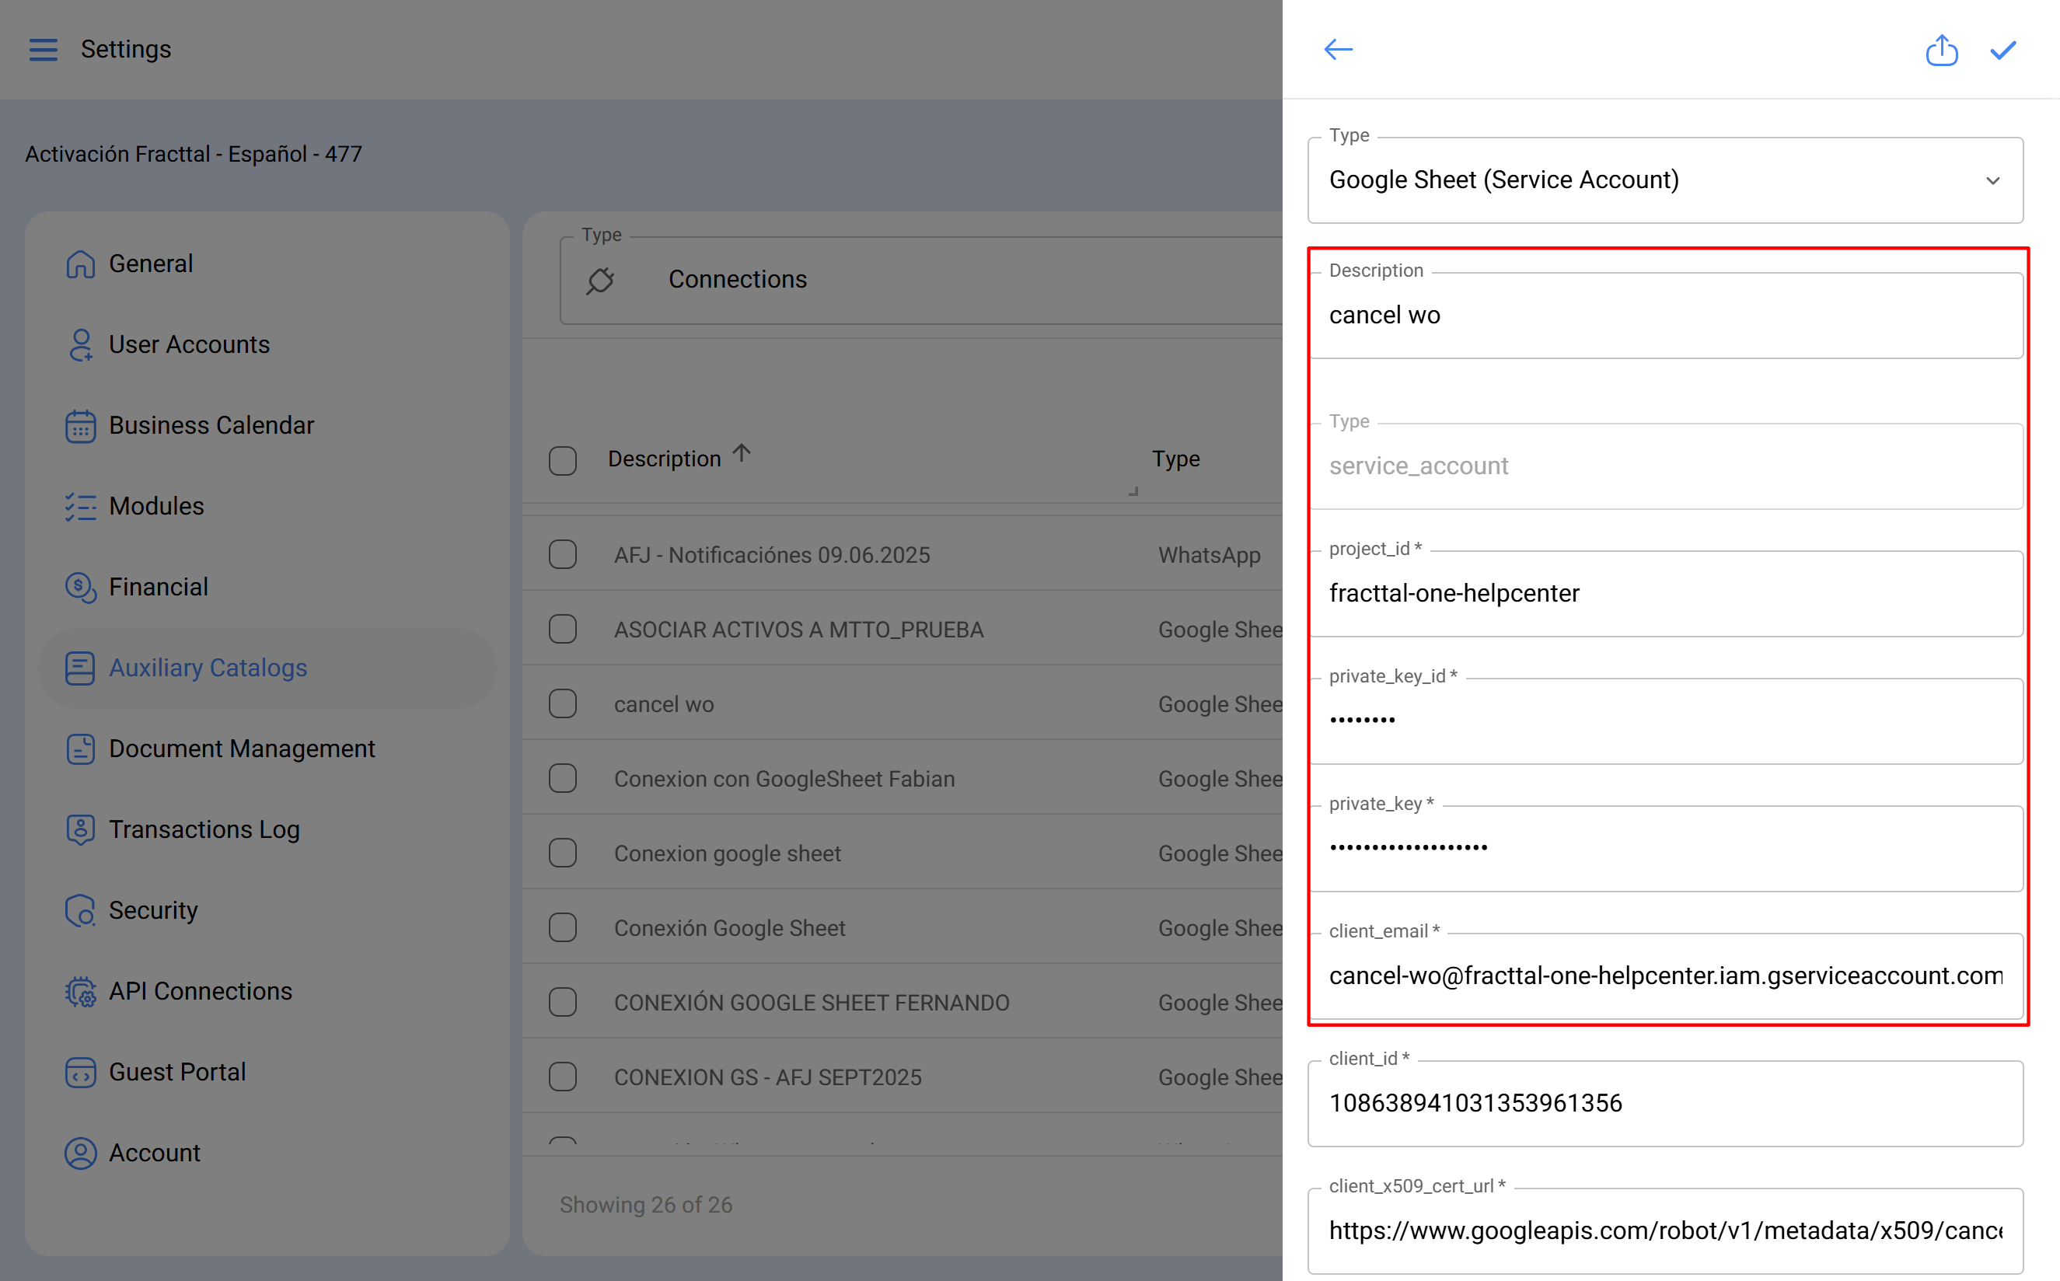The width and height of the screenshot is (2060, 1281).
Task: Open the hamburger menu icon
Action: point(44,49)
